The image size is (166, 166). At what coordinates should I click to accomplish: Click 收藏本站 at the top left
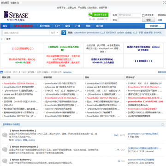(x=15, y=3)
